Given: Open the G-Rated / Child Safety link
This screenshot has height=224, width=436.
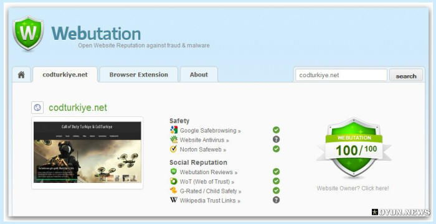Looking at the screenshot, I should coord(211,191).
